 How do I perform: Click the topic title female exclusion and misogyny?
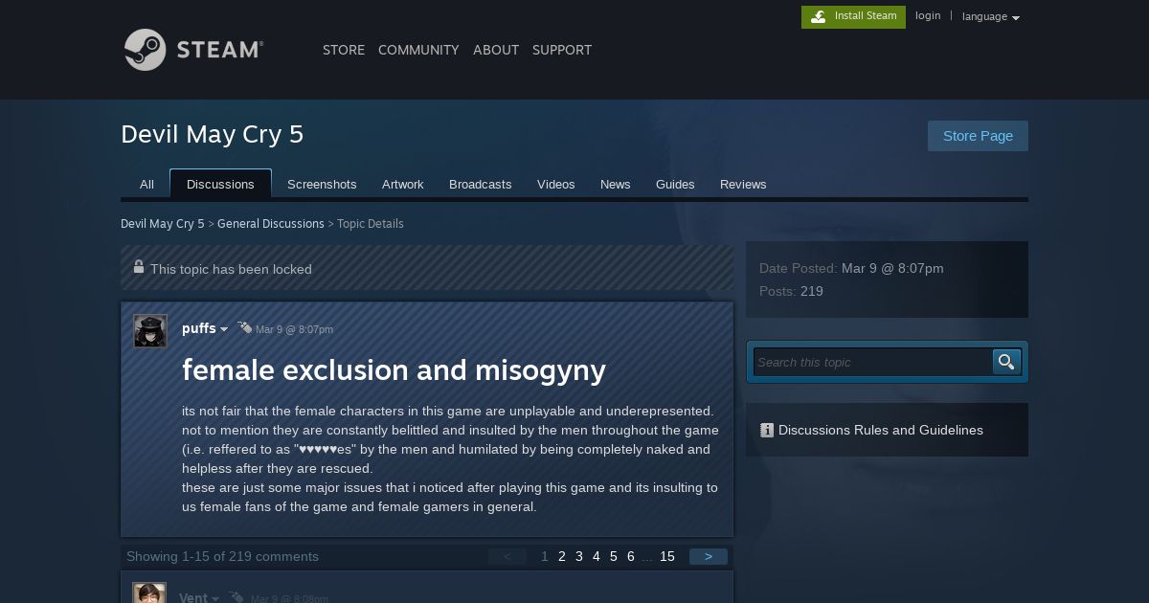(x=394, y=369)
